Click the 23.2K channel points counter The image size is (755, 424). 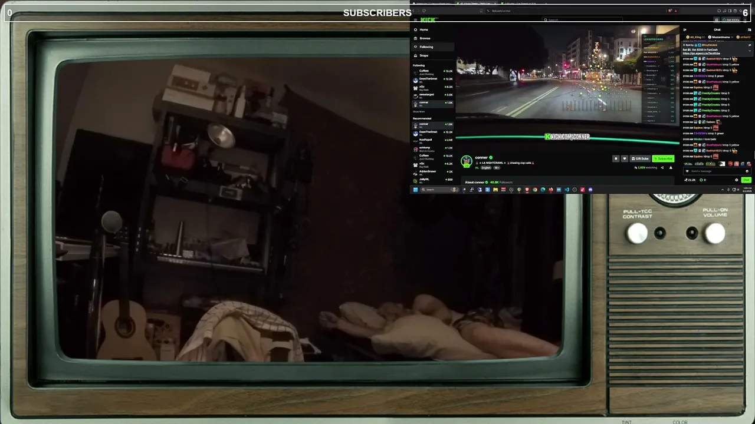click(x=690, y=180)
